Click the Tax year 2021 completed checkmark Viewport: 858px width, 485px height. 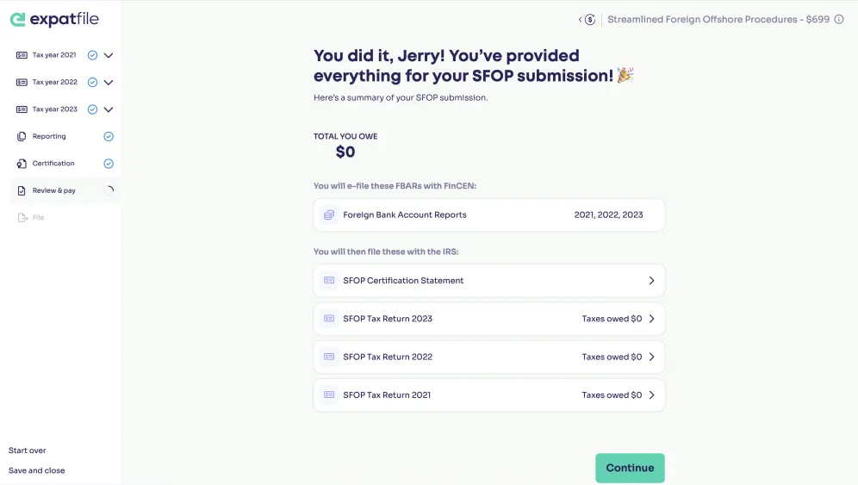pos(92,55)
